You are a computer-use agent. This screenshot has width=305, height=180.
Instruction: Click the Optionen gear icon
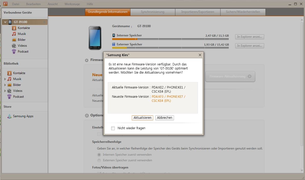[x=87, y=116]
